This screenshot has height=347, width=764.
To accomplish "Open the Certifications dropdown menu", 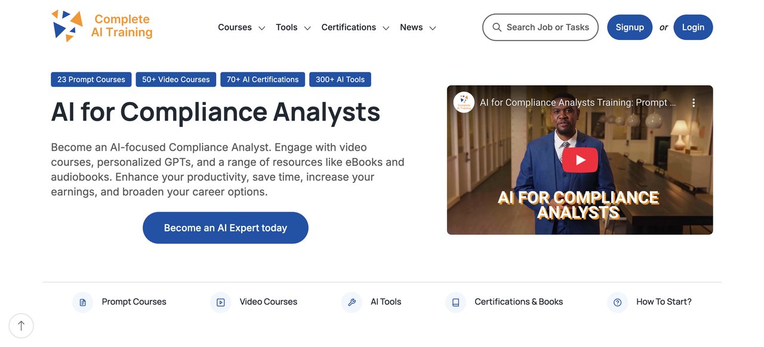I will pos(355,27).
